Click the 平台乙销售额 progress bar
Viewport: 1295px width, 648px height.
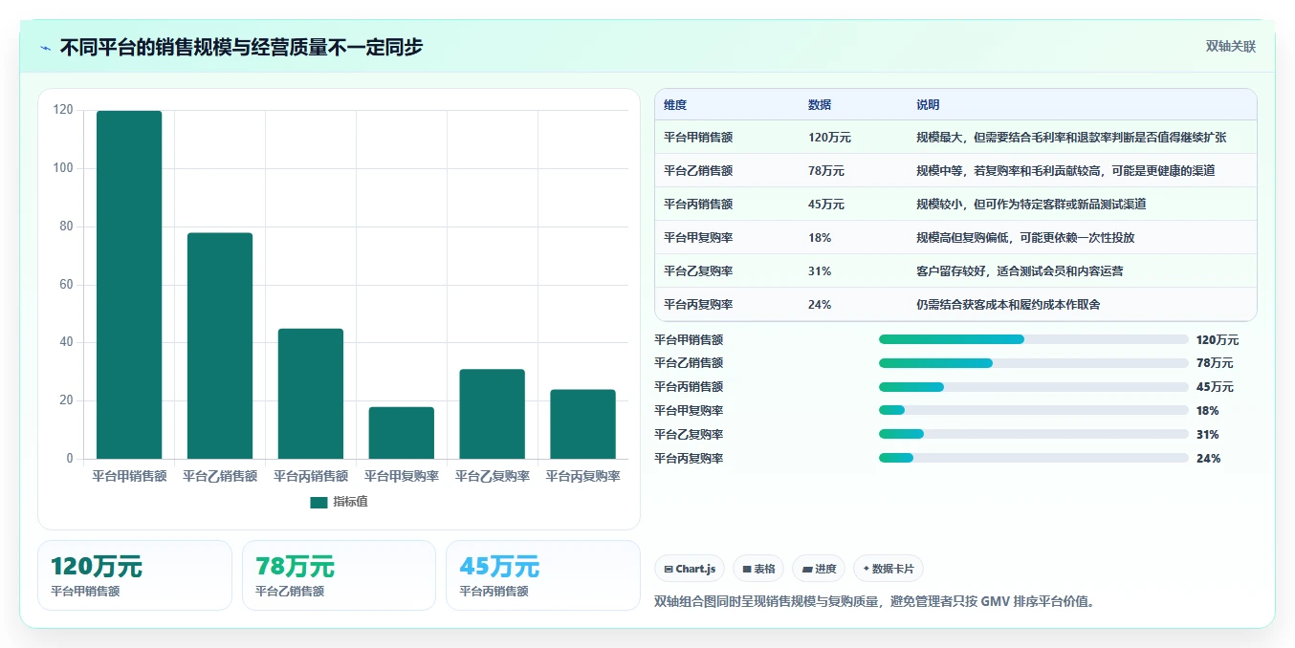click(1034, 363)
